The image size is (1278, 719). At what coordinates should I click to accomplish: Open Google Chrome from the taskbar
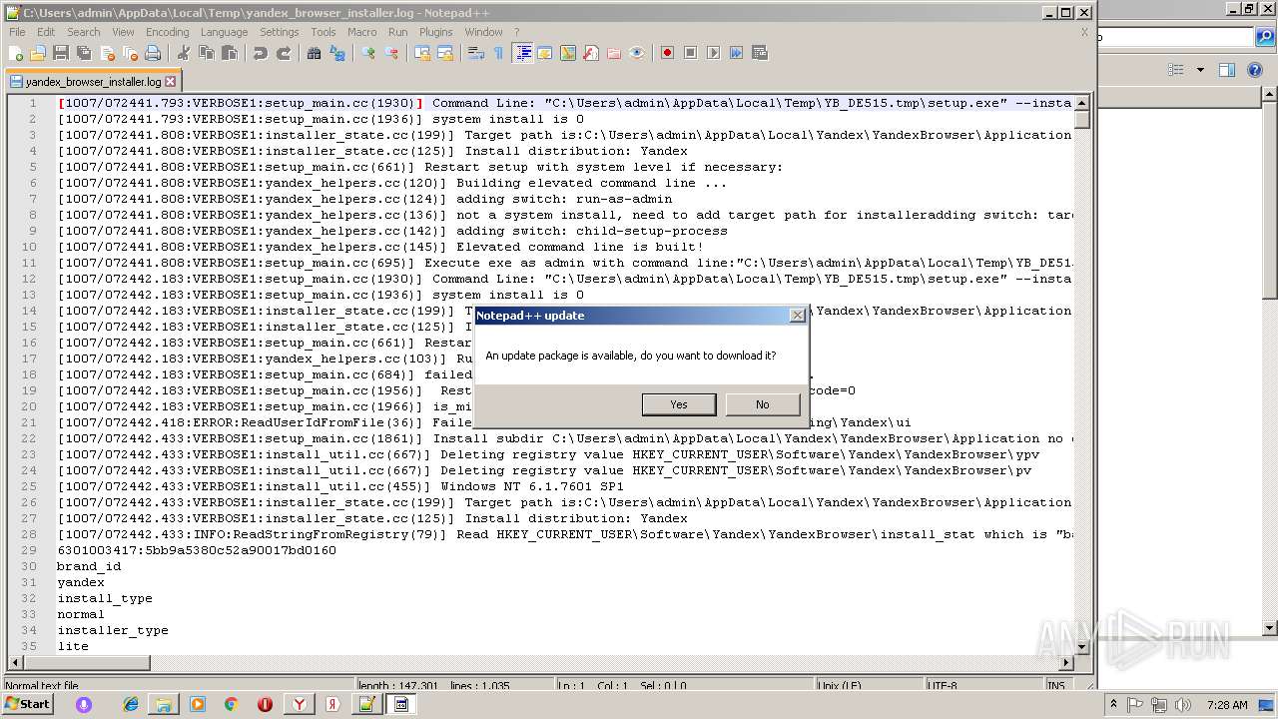pyautogui.click(x=231, y=704)
